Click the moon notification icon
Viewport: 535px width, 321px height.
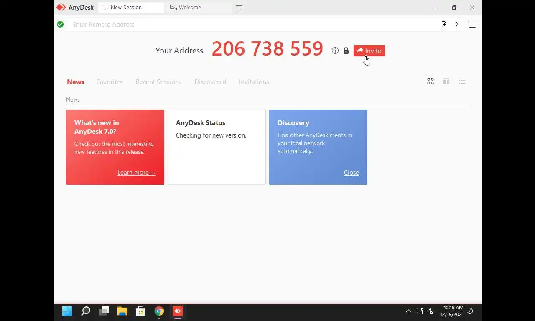[470, 311]
